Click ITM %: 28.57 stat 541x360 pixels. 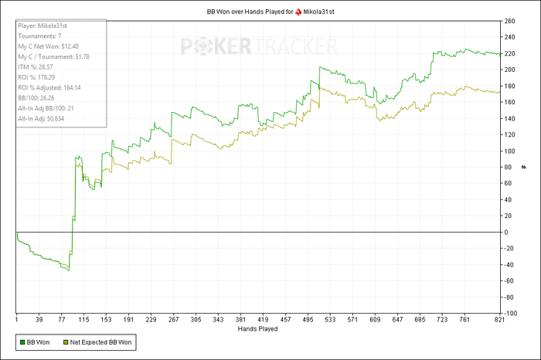(x=36, y=67)
